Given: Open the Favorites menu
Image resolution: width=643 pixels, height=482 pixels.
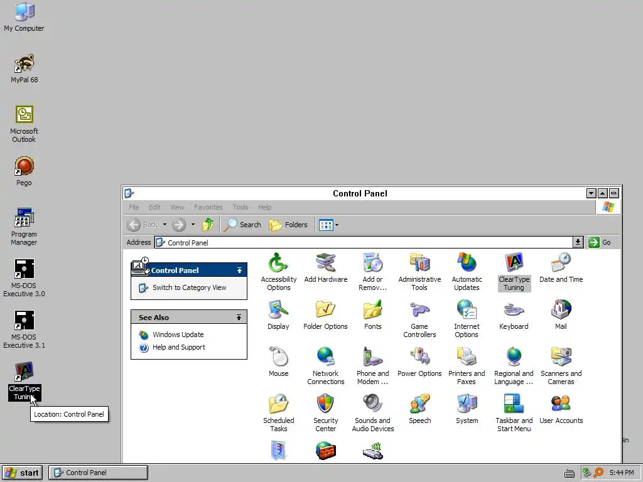Looking at the screenshot, I should coord(208,207).
